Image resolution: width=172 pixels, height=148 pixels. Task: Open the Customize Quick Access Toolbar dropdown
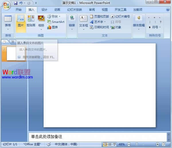(x=36, y=3)
